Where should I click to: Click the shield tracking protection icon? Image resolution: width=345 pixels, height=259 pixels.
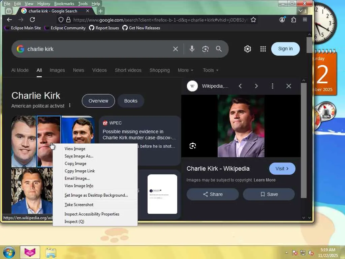coord(61,20)
